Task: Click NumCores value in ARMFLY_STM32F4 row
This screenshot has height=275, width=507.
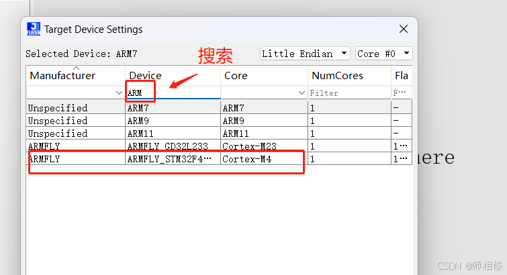Action: 349,159
